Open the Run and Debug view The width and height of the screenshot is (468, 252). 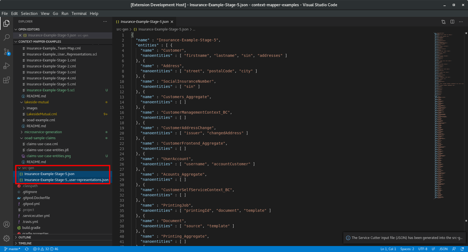coord(6,66)
